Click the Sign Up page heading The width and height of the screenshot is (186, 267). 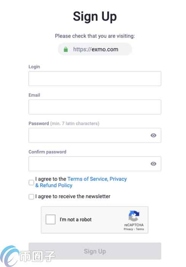pyautogui.click(x=95, y=17)
